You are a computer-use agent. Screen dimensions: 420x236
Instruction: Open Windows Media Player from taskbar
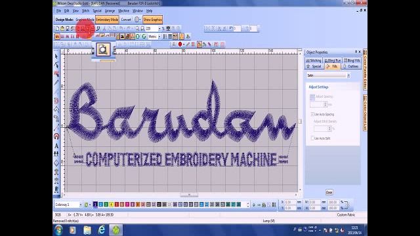pos(73,230)
